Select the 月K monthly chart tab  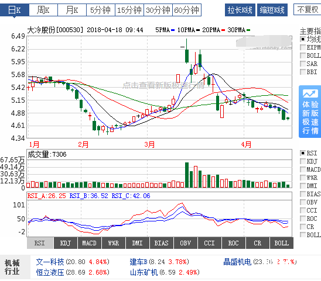(72, 10)
